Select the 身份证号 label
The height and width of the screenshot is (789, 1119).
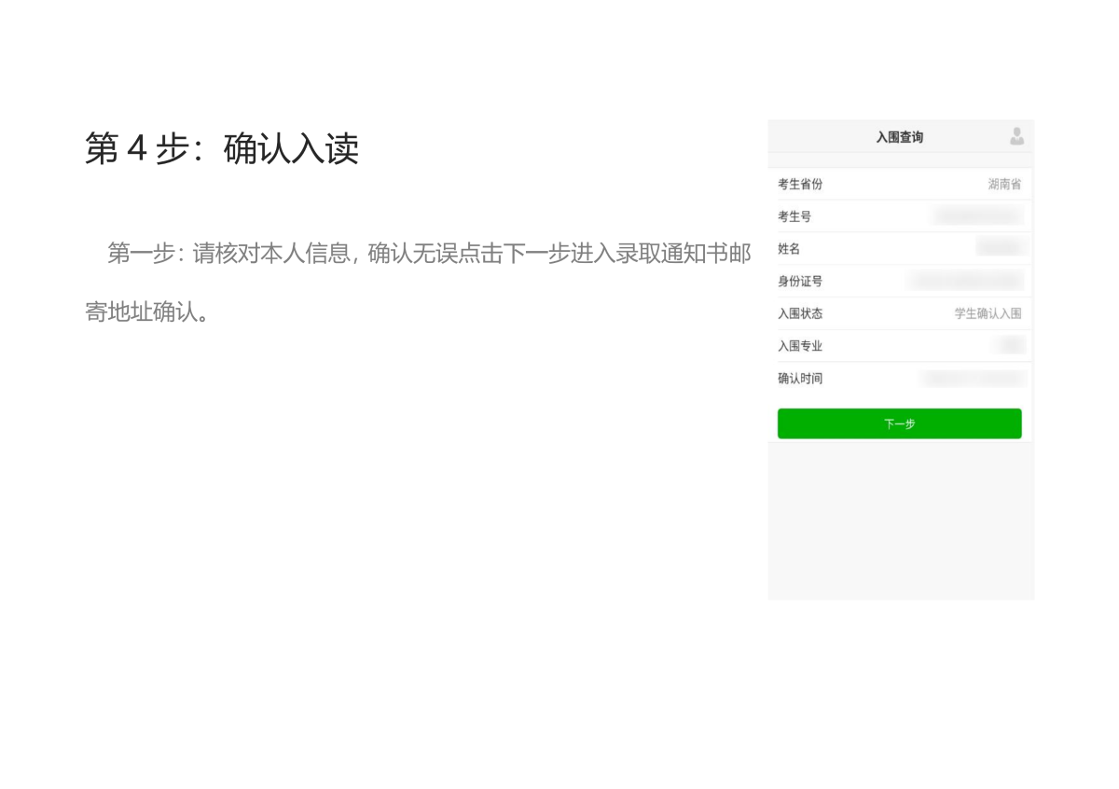tap(800, 281)
